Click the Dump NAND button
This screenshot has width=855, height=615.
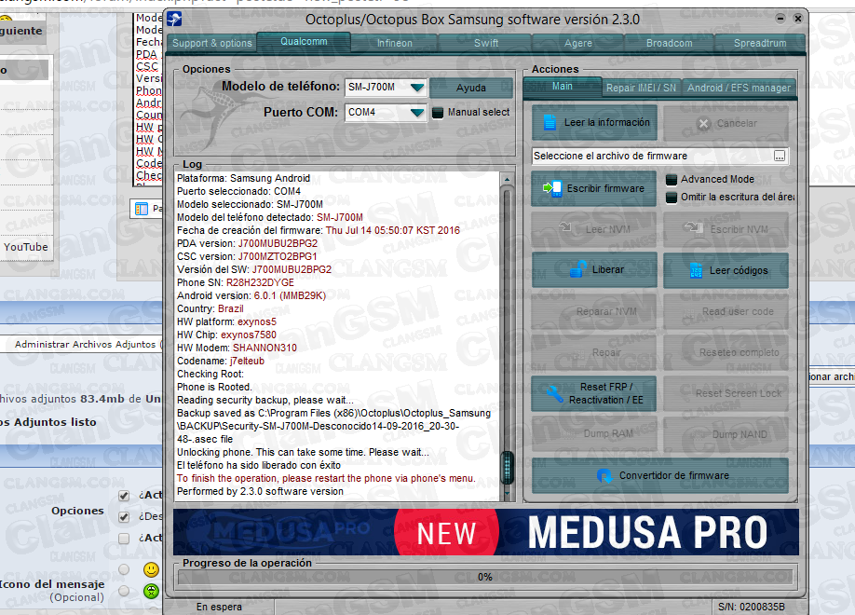[726, 434]
